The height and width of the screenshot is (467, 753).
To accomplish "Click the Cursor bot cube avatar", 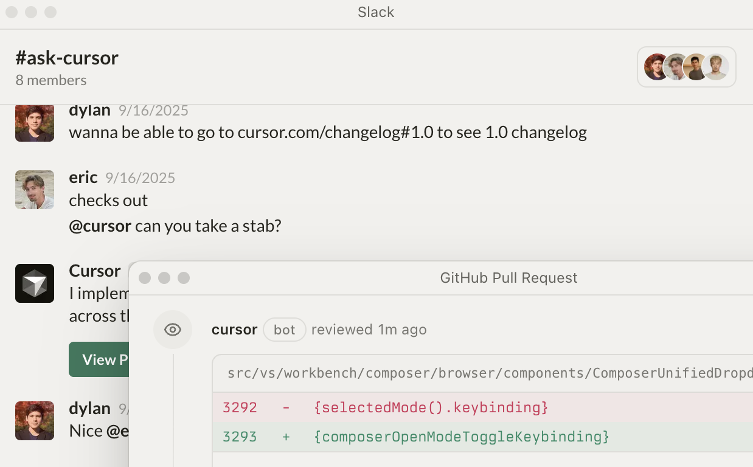I will 35,283.
